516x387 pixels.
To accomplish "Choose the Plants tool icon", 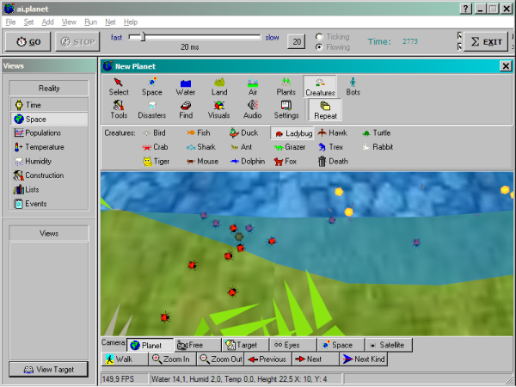I will 285,86.
